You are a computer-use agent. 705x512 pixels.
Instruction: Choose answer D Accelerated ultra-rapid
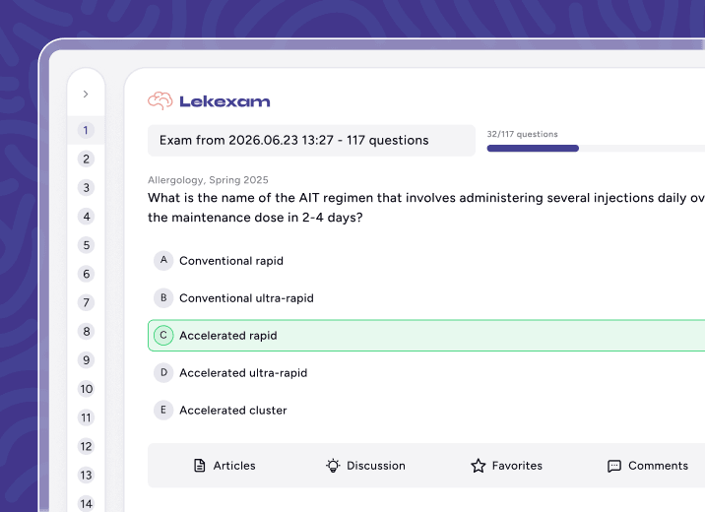click(426, 372)
